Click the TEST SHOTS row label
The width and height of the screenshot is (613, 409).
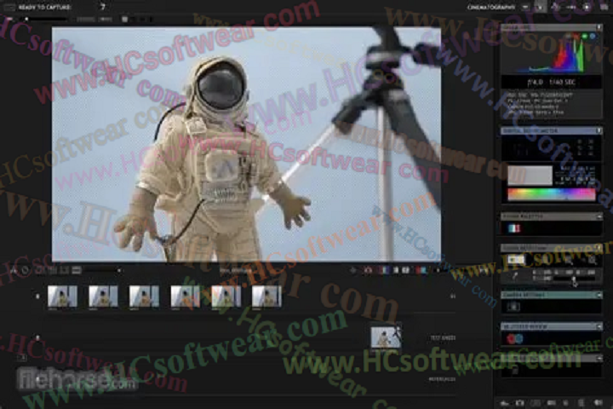(x=443, y=337)
